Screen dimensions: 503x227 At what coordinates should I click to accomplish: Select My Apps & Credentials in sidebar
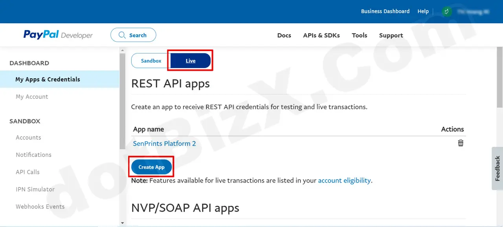tap(48, 79)
